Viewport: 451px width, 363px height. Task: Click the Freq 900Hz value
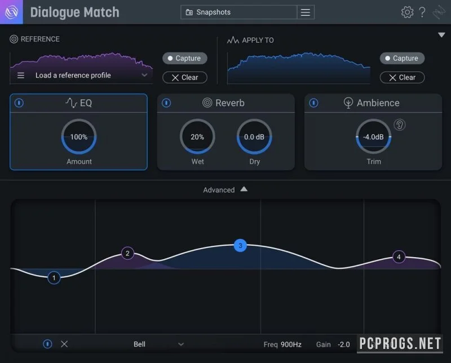pos(291,344)
